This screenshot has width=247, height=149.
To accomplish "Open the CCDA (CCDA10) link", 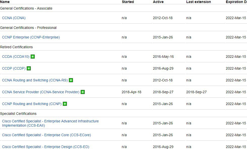I will [16, 57].
